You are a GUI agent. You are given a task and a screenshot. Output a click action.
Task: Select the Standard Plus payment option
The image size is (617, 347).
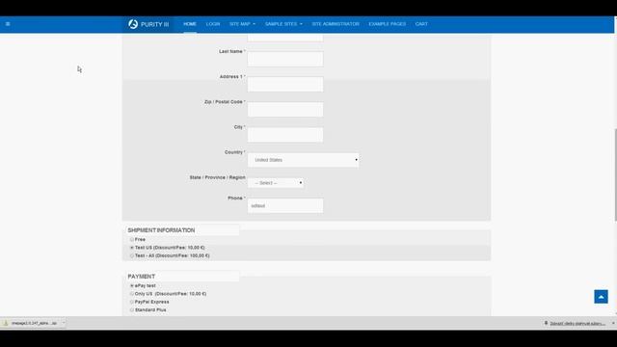[132, 310]
